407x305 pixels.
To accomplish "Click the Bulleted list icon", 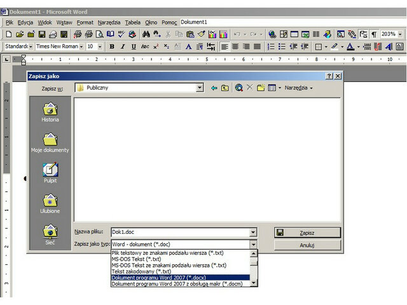I will (282, 46).
